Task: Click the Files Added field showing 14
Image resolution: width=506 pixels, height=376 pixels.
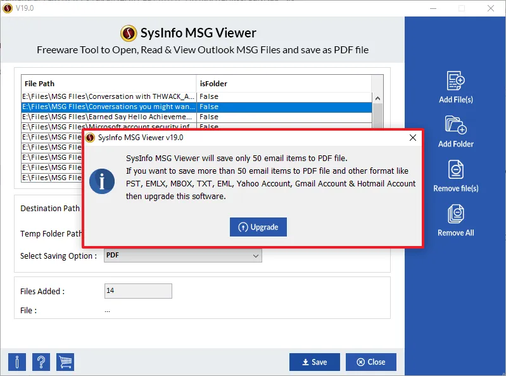Action: click(138, 291)
